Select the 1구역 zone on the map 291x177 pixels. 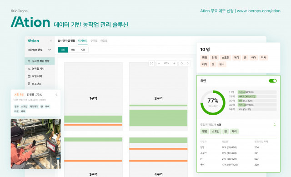point(93,96)
